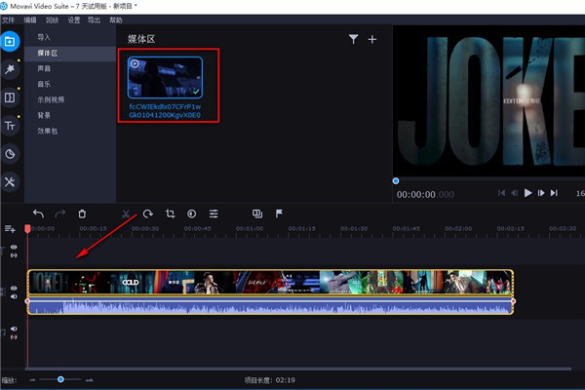This screenshot has height=390, width=585.
Task: Open the media filter funnel dropdown
Action: [353, 39]
